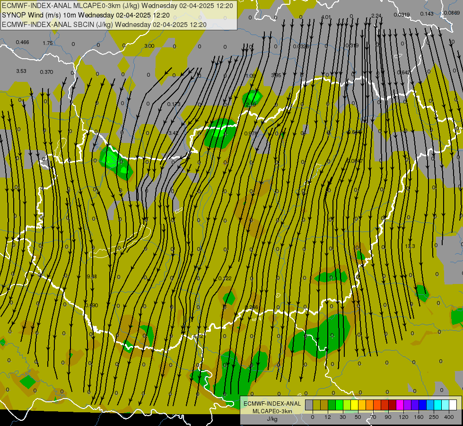Click legend scale value '160'
The width and height of the screenshot is (463, 426).
(x=419, y=417)
